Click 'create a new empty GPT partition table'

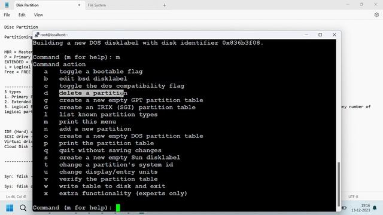point(131,100)
